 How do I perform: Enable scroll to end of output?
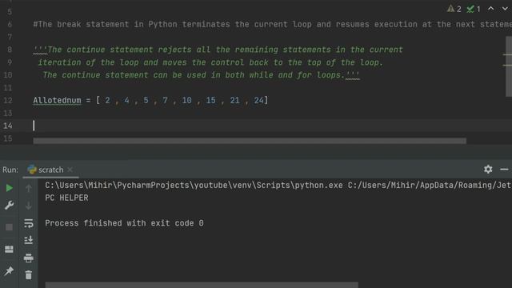29,240
